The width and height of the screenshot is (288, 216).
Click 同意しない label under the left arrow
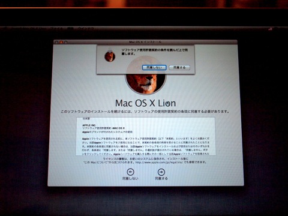(x=130, y=178)
